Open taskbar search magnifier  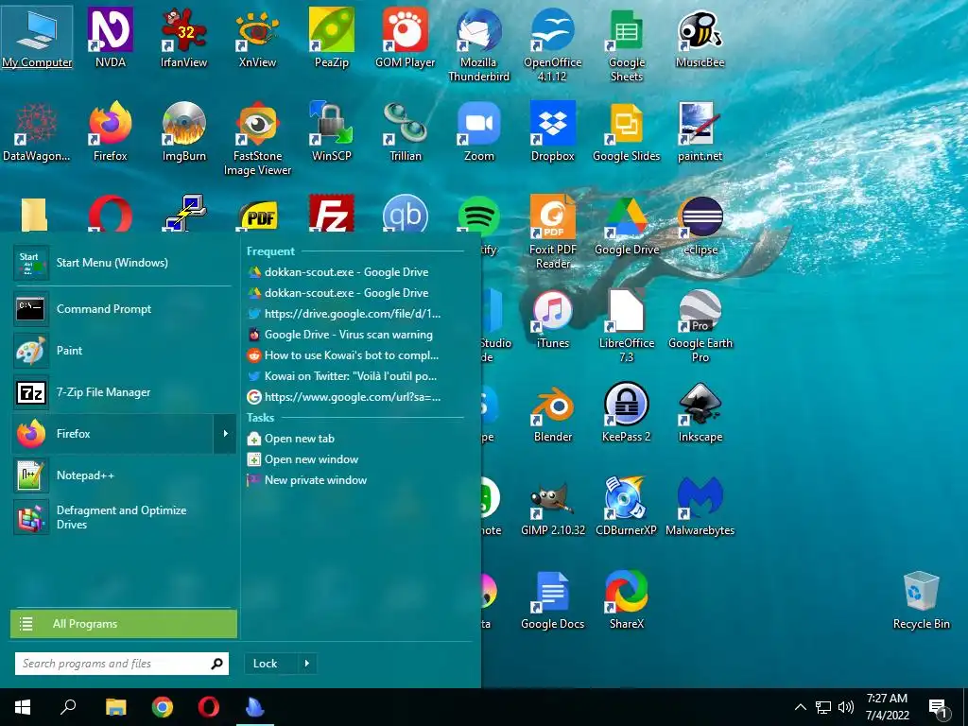coord(68,707)
